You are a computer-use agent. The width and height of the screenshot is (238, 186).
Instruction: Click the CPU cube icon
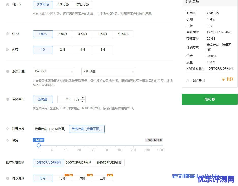[x=8, y=34]
